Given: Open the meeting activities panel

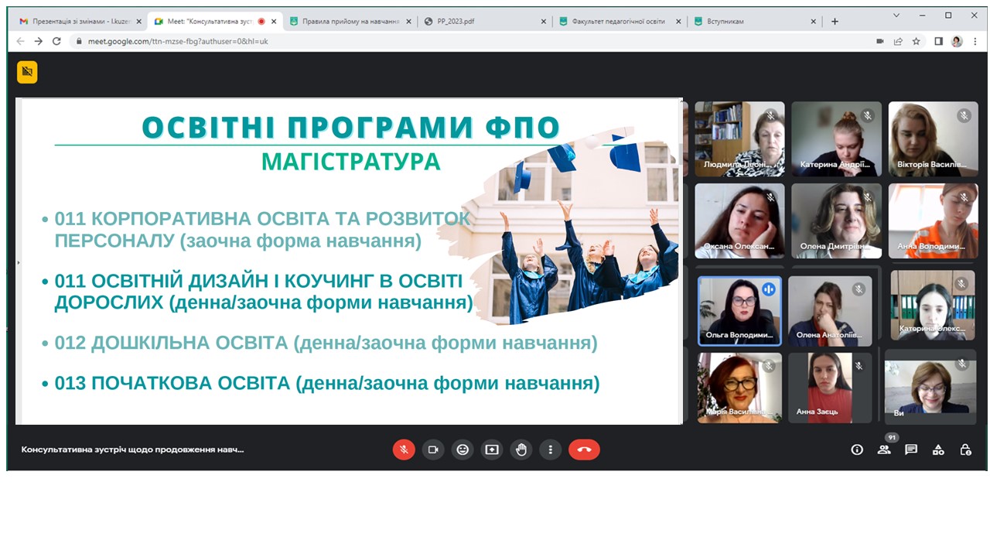Looking at the screenshot, I should coord(938,449).
